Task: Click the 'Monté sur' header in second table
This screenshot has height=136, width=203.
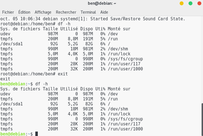Action: coord(119,89)
